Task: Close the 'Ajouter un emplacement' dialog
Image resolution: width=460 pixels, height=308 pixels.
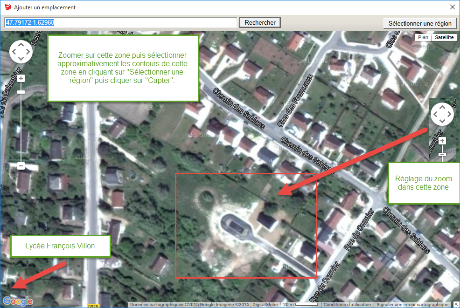Action: [452, 7]
